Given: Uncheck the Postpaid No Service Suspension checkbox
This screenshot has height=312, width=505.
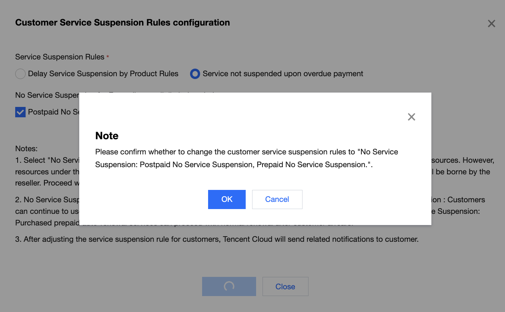Looking at the screenshot, I should [x=20, y=112].
